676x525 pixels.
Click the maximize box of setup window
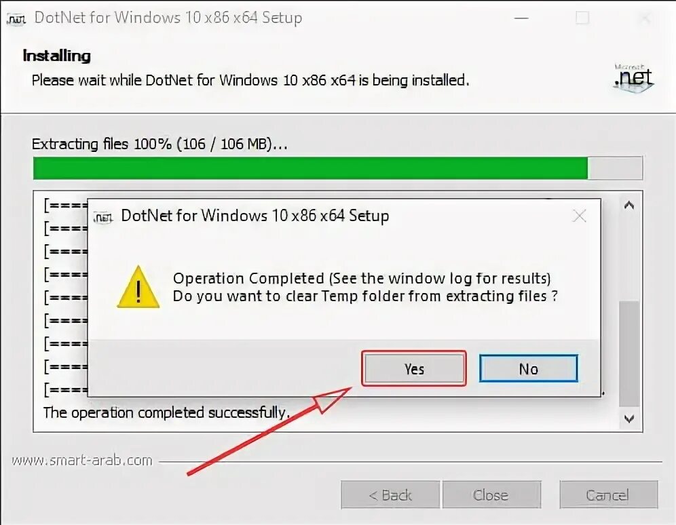click(582, 18)
